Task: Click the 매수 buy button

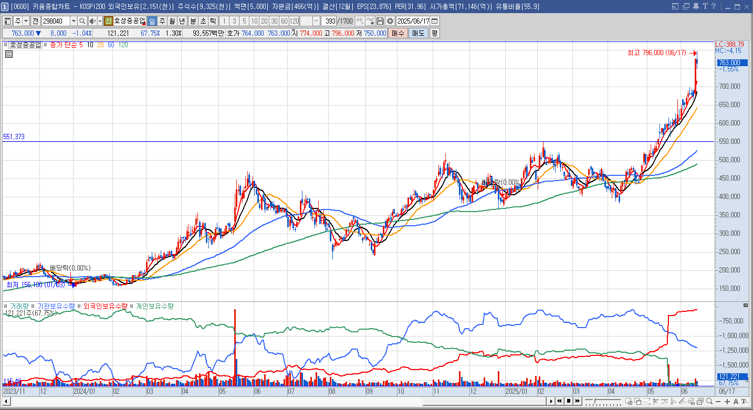Action: [398, 33]
